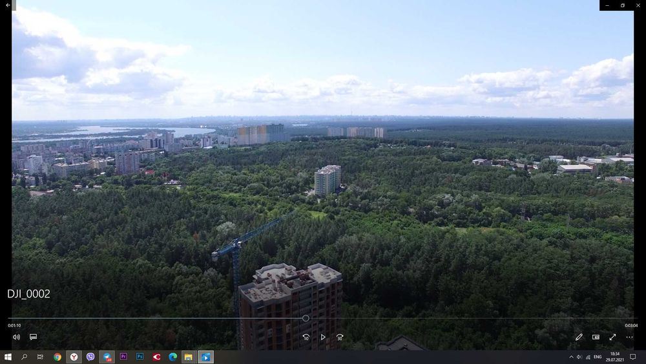Open the edit pencil menu
646x364 pixels.
point(579,337)
